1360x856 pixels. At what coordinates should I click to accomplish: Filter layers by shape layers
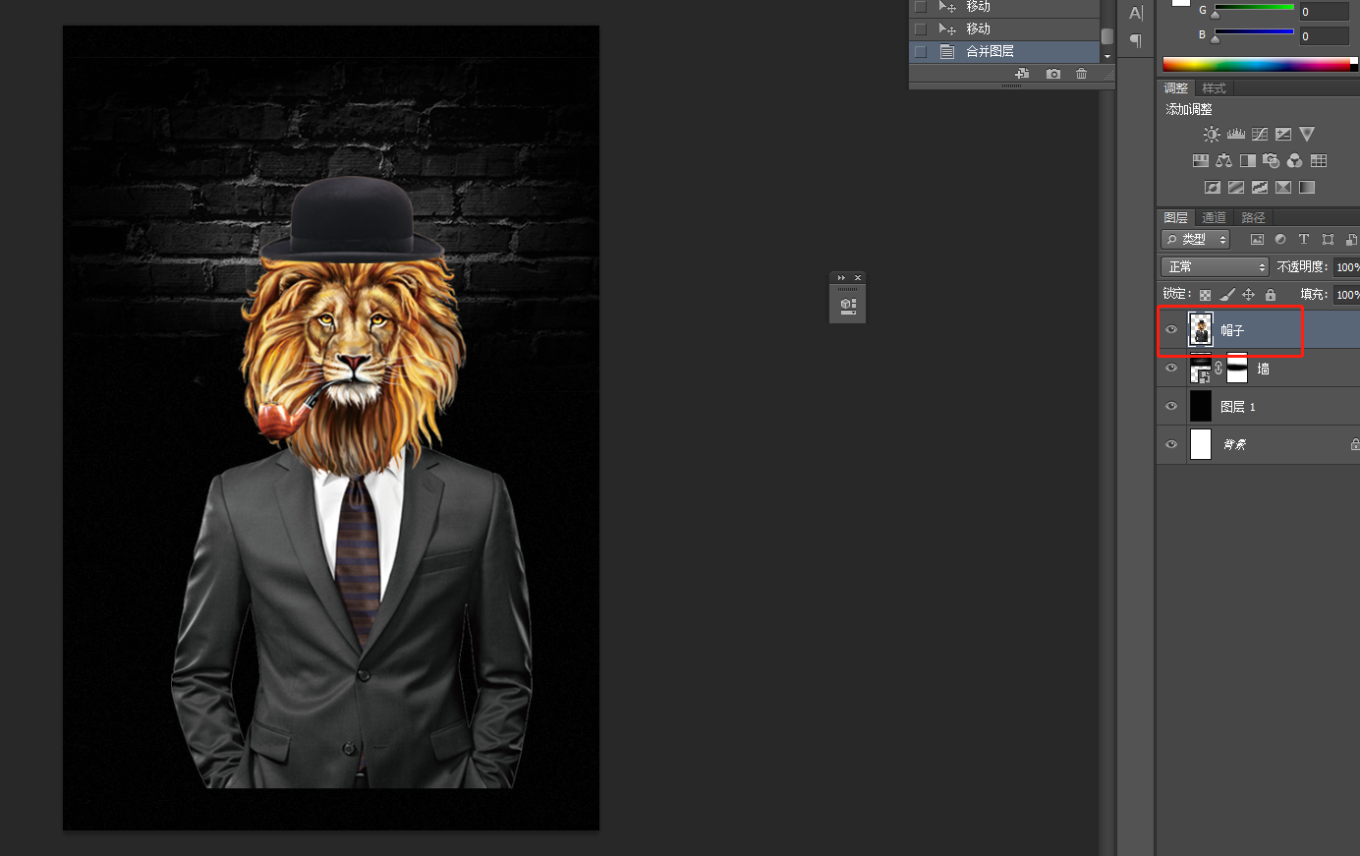(1328, 239)
